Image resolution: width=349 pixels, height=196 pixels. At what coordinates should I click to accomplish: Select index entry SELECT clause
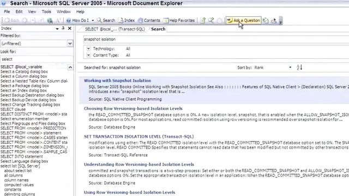(x=13, y=109)
